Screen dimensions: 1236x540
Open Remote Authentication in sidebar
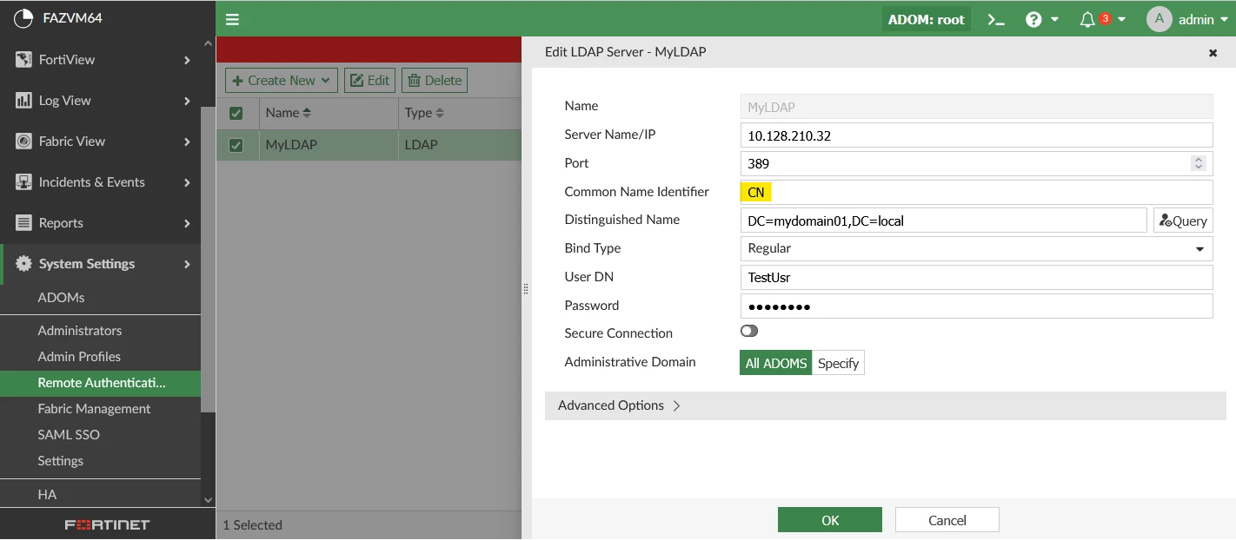pos(101,383)
